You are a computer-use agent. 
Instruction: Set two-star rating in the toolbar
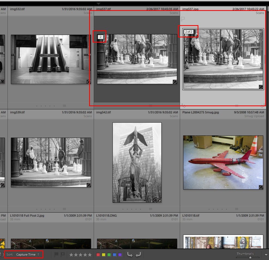tap(76, 255)
